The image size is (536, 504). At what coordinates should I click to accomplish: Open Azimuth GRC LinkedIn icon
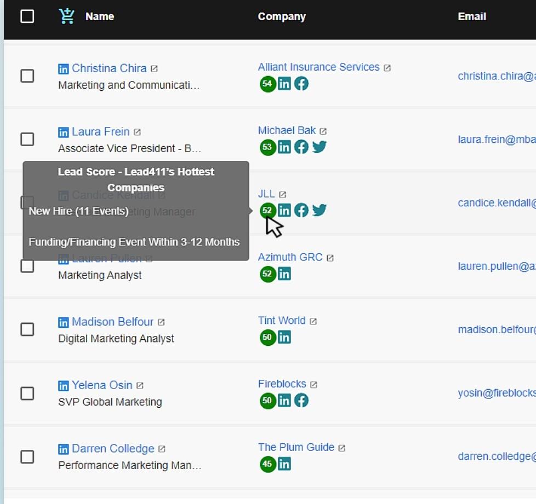(284, 274)
